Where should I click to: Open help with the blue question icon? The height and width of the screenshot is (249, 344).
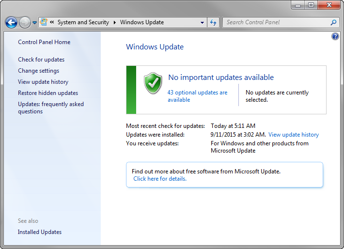point(335,36)
